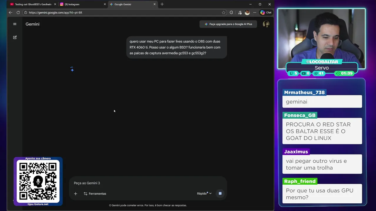The height and width of the screenshot is (211, 376).
Task: Start a new chat with the edit icon
Action: pyautogui.click(x=15, y=37)
